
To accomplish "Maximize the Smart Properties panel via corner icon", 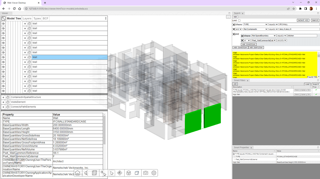I will pyautogui.click(x=318, y=148).
